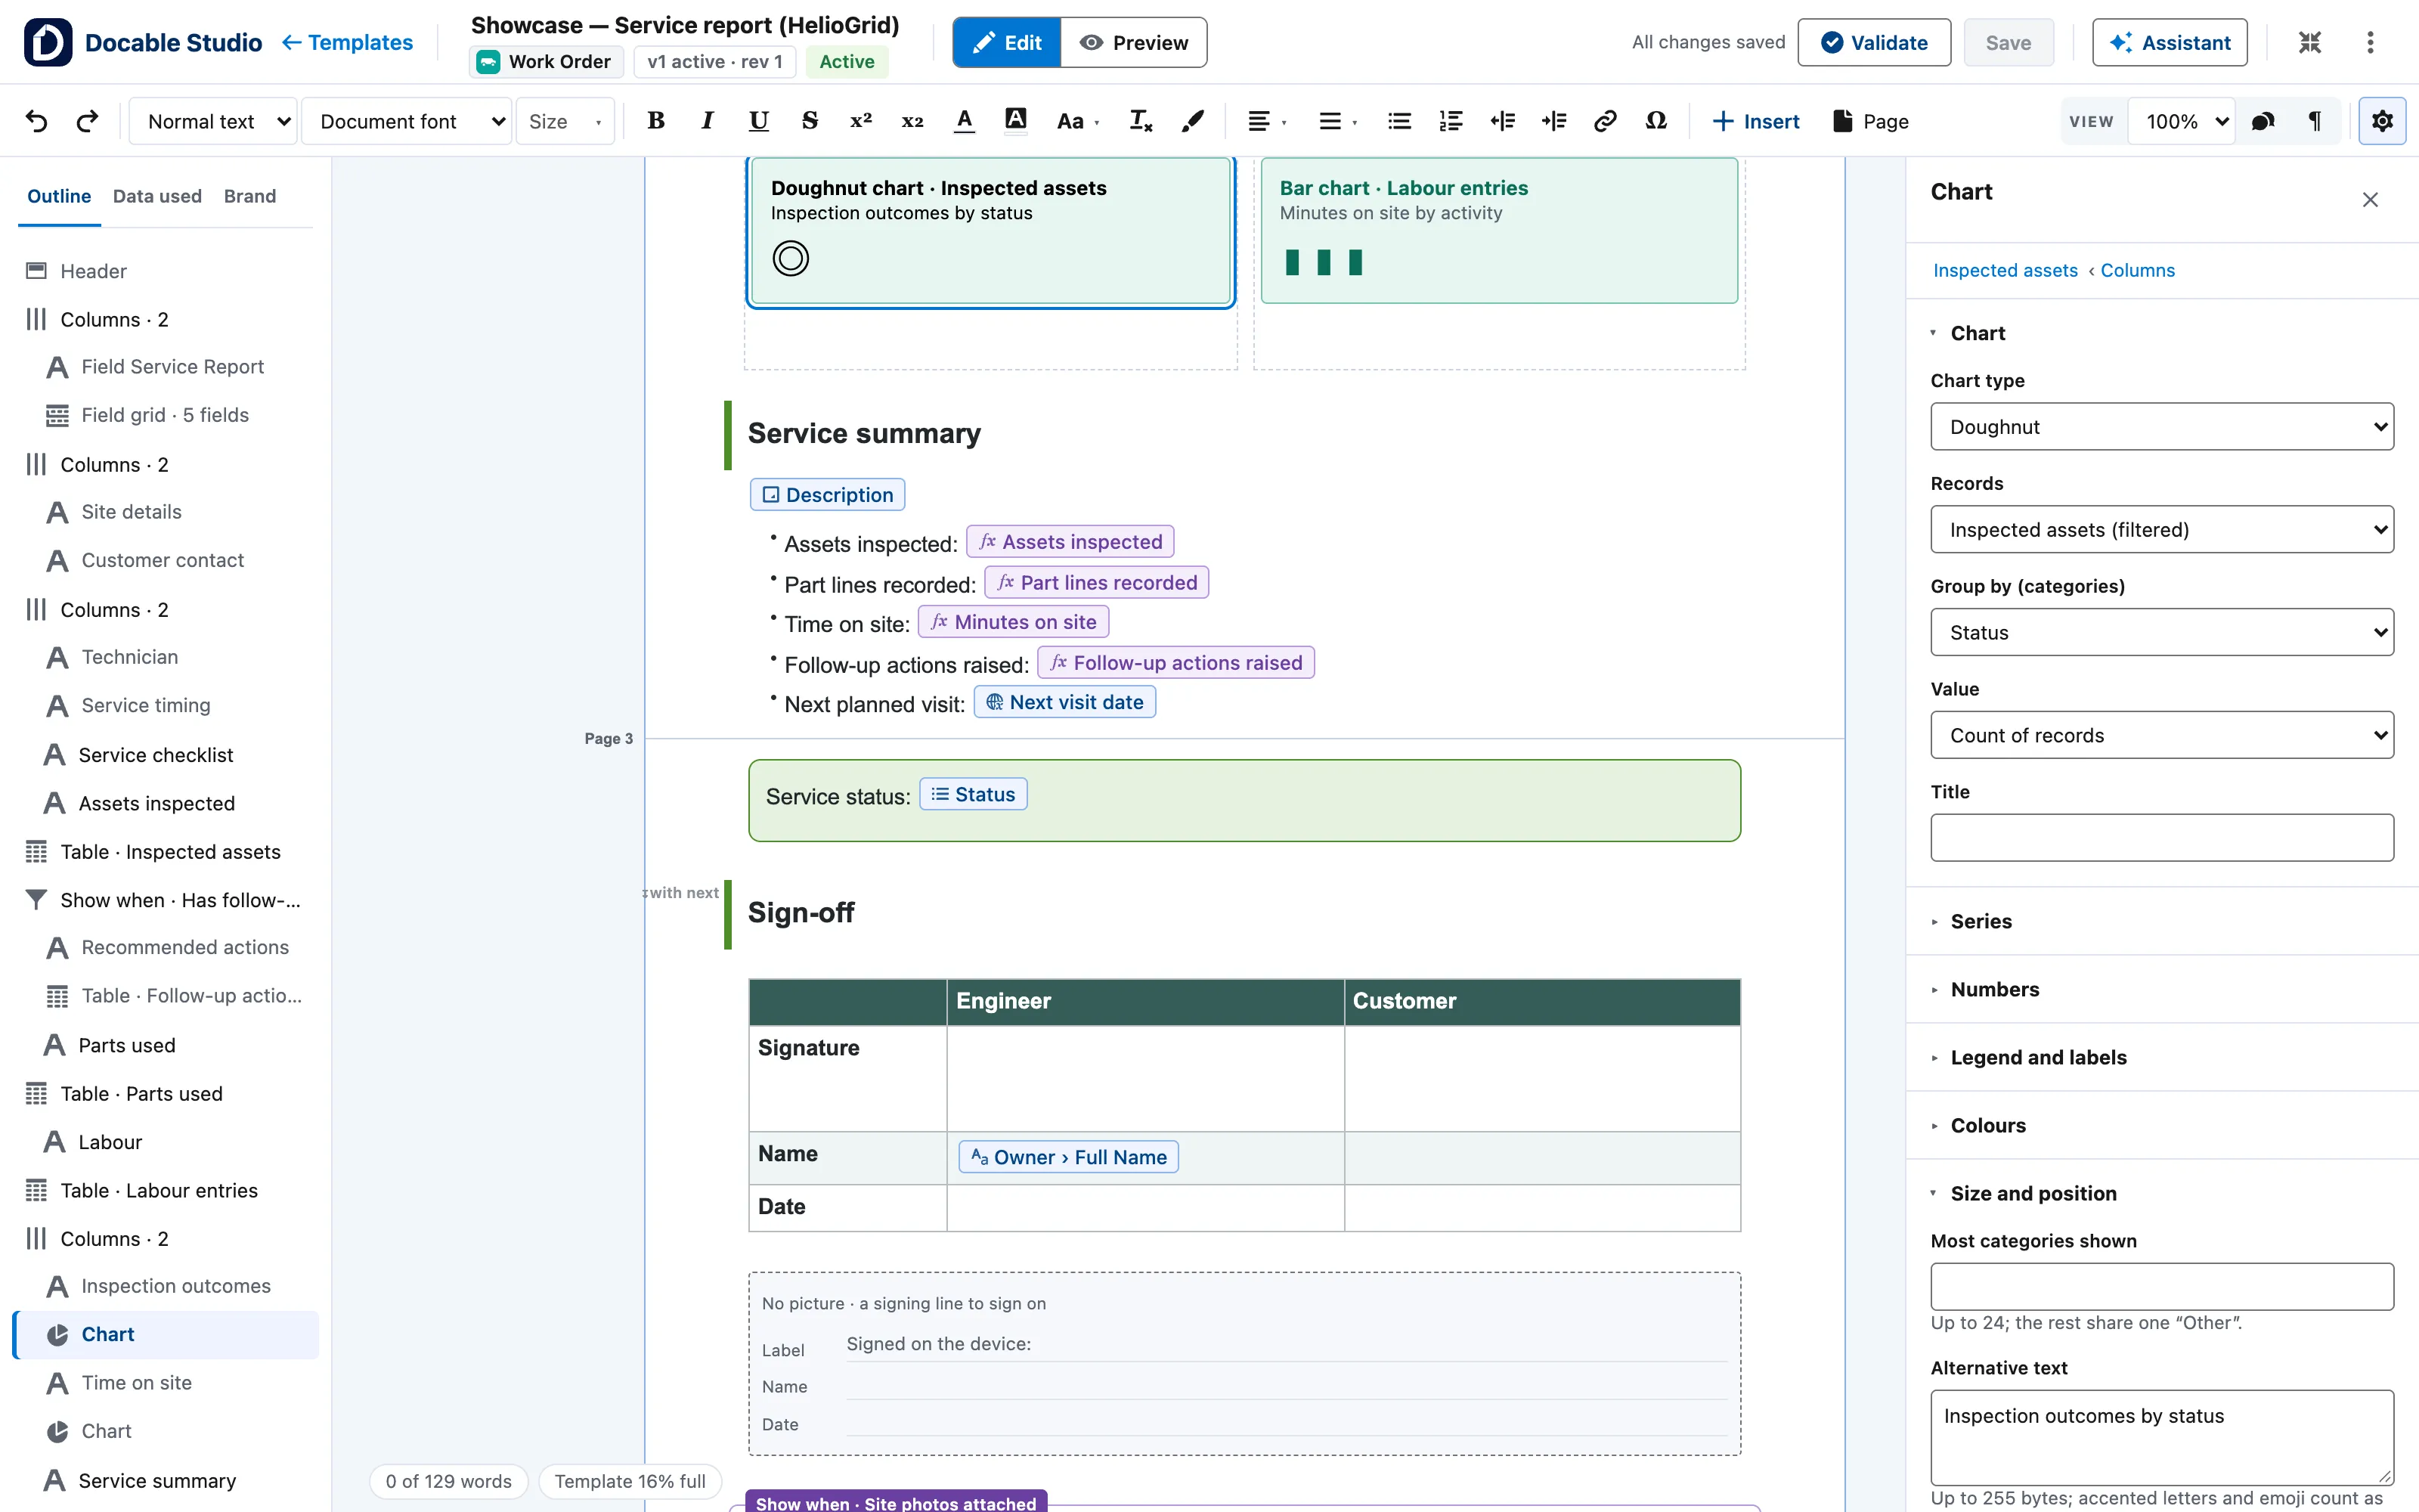
Task: Open the Assistant
Action: pos(2169,42)
